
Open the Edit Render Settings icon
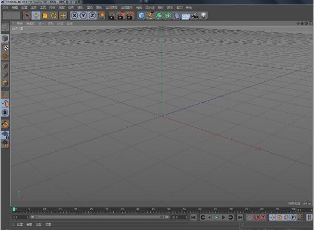coord(130,16)
